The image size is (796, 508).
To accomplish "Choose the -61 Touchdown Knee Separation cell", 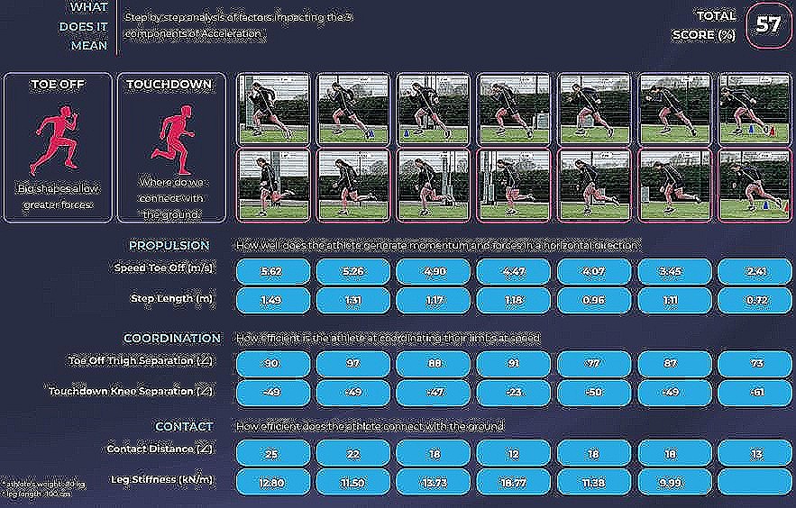I will click(755, 393).
